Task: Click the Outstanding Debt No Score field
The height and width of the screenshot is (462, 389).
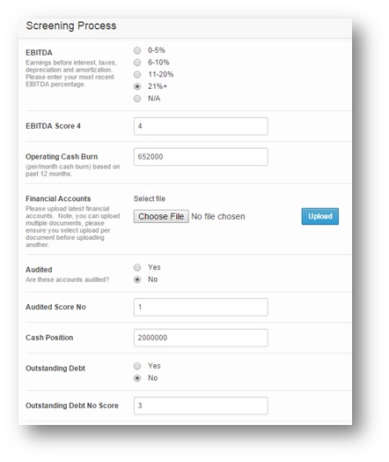Action: [201, 406]
